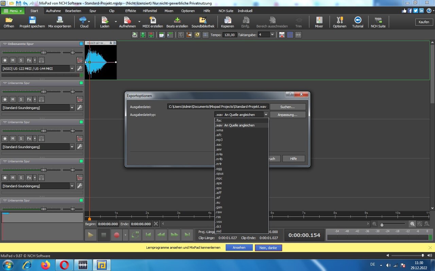Click the metronome icon in secondary toolbar

[x=181, y=35]
